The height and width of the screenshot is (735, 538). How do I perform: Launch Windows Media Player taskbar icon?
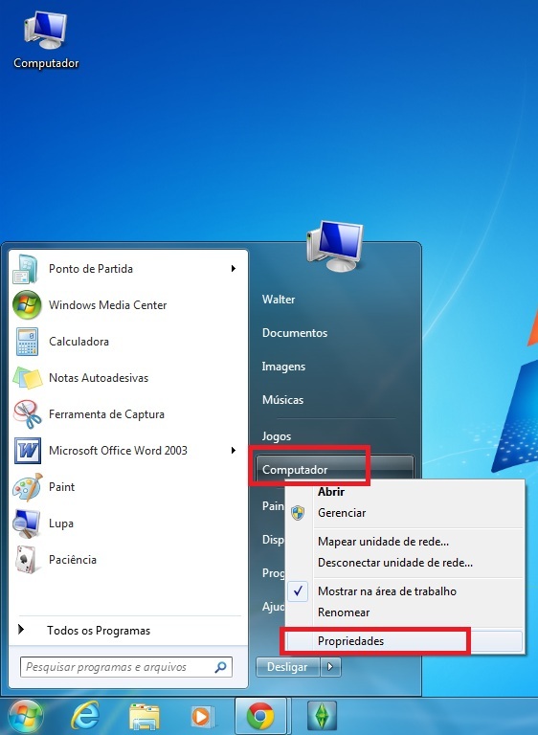pyautogui.click(x=202, y=717)
